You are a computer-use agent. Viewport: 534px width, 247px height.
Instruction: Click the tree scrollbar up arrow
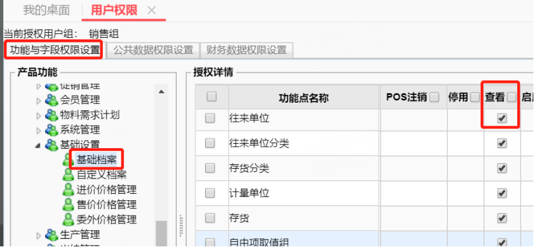click(x=162, y=91)
